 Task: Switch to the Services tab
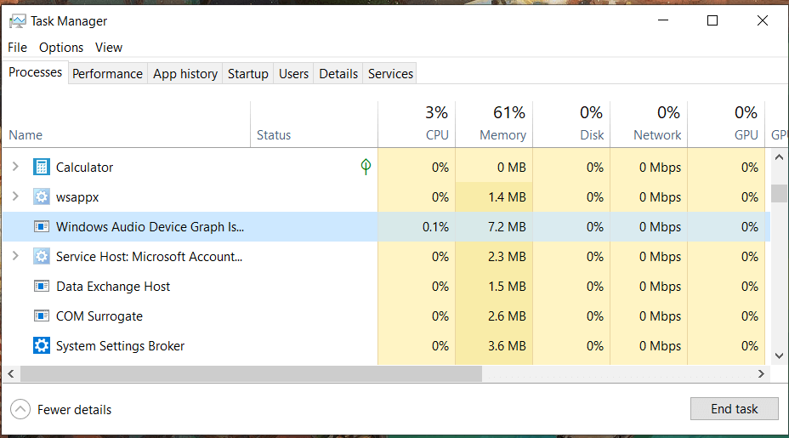[x=390, y=73]
